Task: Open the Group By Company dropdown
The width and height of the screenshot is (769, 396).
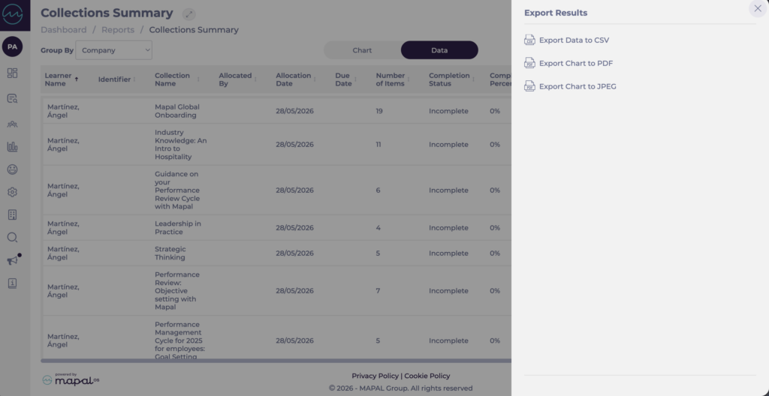Action: coord(114,50)
